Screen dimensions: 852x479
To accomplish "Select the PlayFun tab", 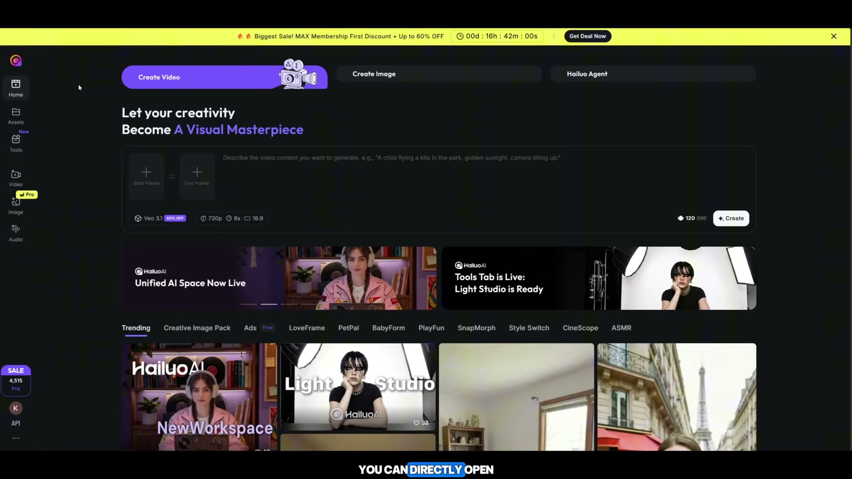I will tap(431, 328).
